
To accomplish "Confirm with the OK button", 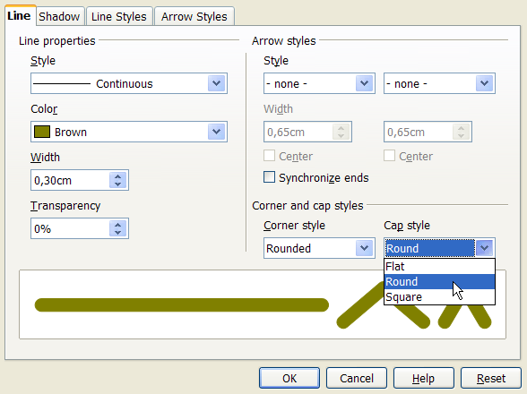I will point(289,378).
